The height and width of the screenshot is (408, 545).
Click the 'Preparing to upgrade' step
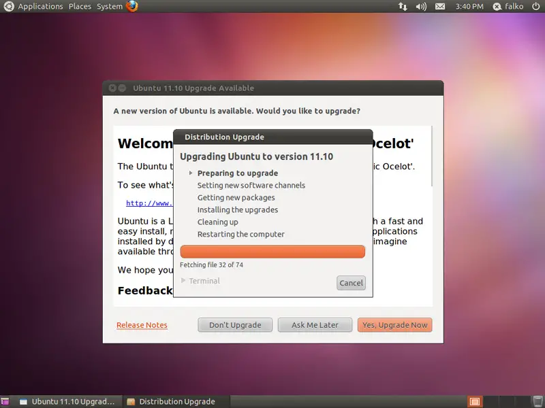[238, 173]
